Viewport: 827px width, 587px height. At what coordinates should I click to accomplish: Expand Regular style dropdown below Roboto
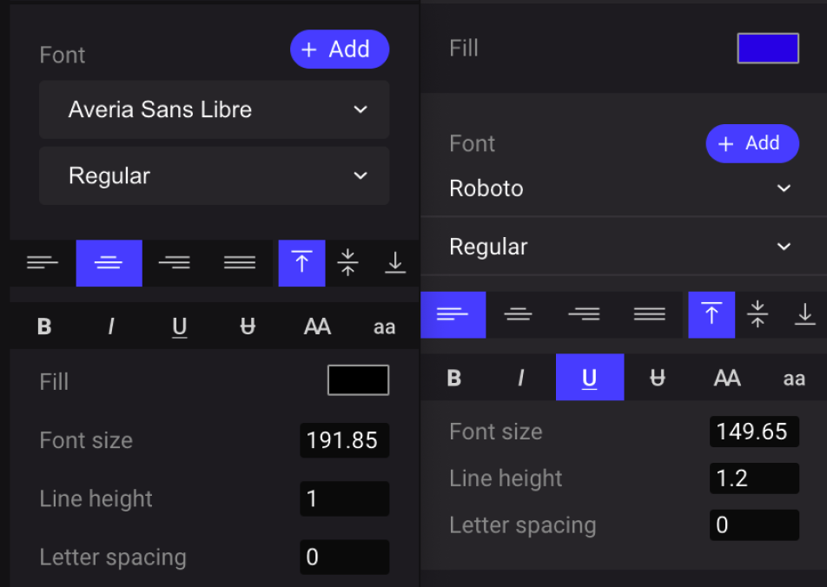(x=620, y=247)
